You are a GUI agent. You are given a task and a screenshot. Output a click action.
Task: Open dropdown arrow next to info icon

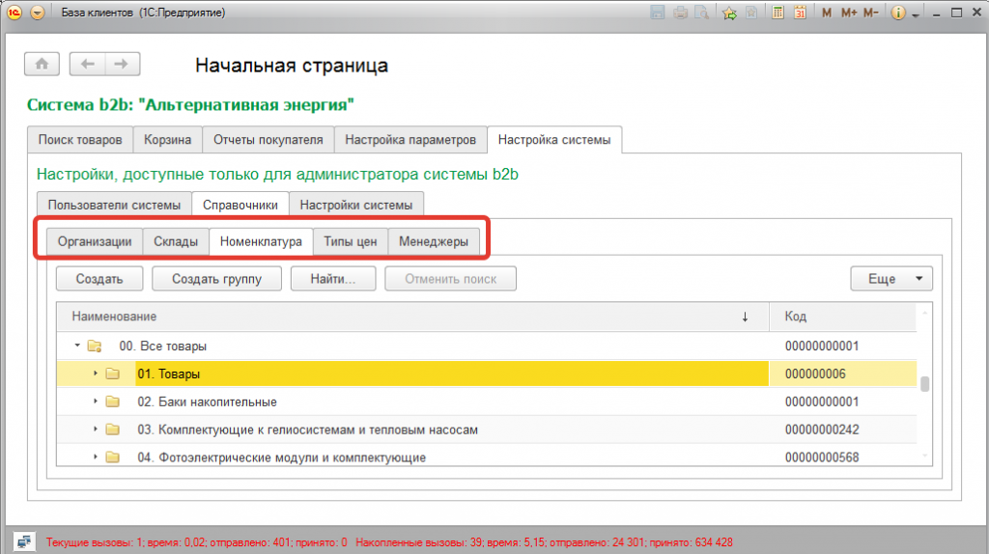(916, 14)
